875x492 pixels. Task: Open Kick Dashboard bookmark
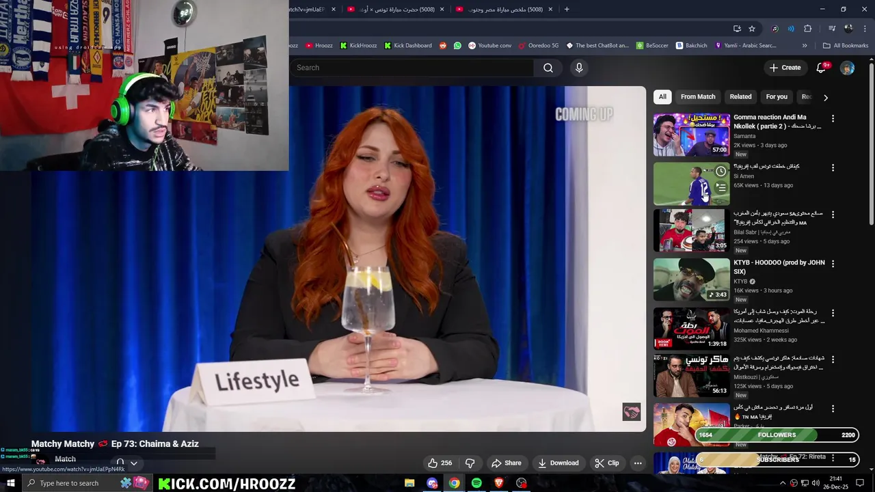(408, 46)
